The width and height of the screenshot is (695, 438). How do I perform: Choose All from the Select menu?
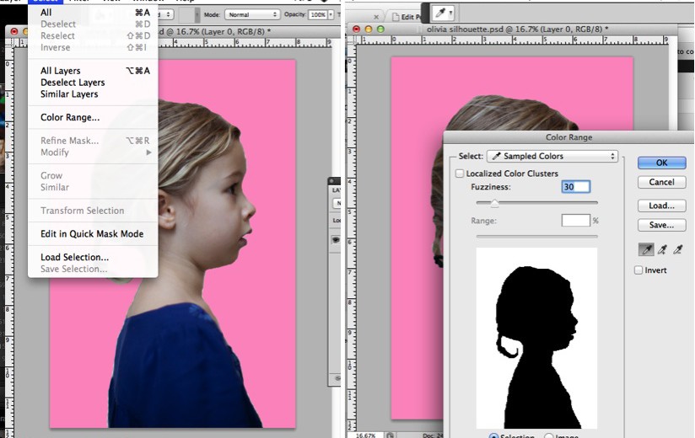[x=46, y=13]
